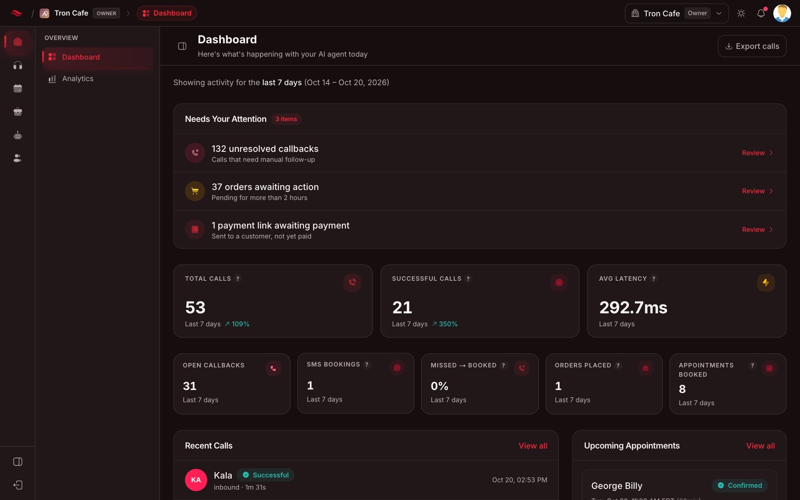Image resolution: width=800 pixels, height=500 pixels.
Task: Open the headset calls section icon
Action: (x=17, y=66)
